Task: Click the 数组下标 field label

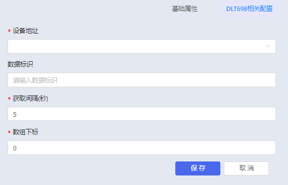Action: (x=26, y=132)
